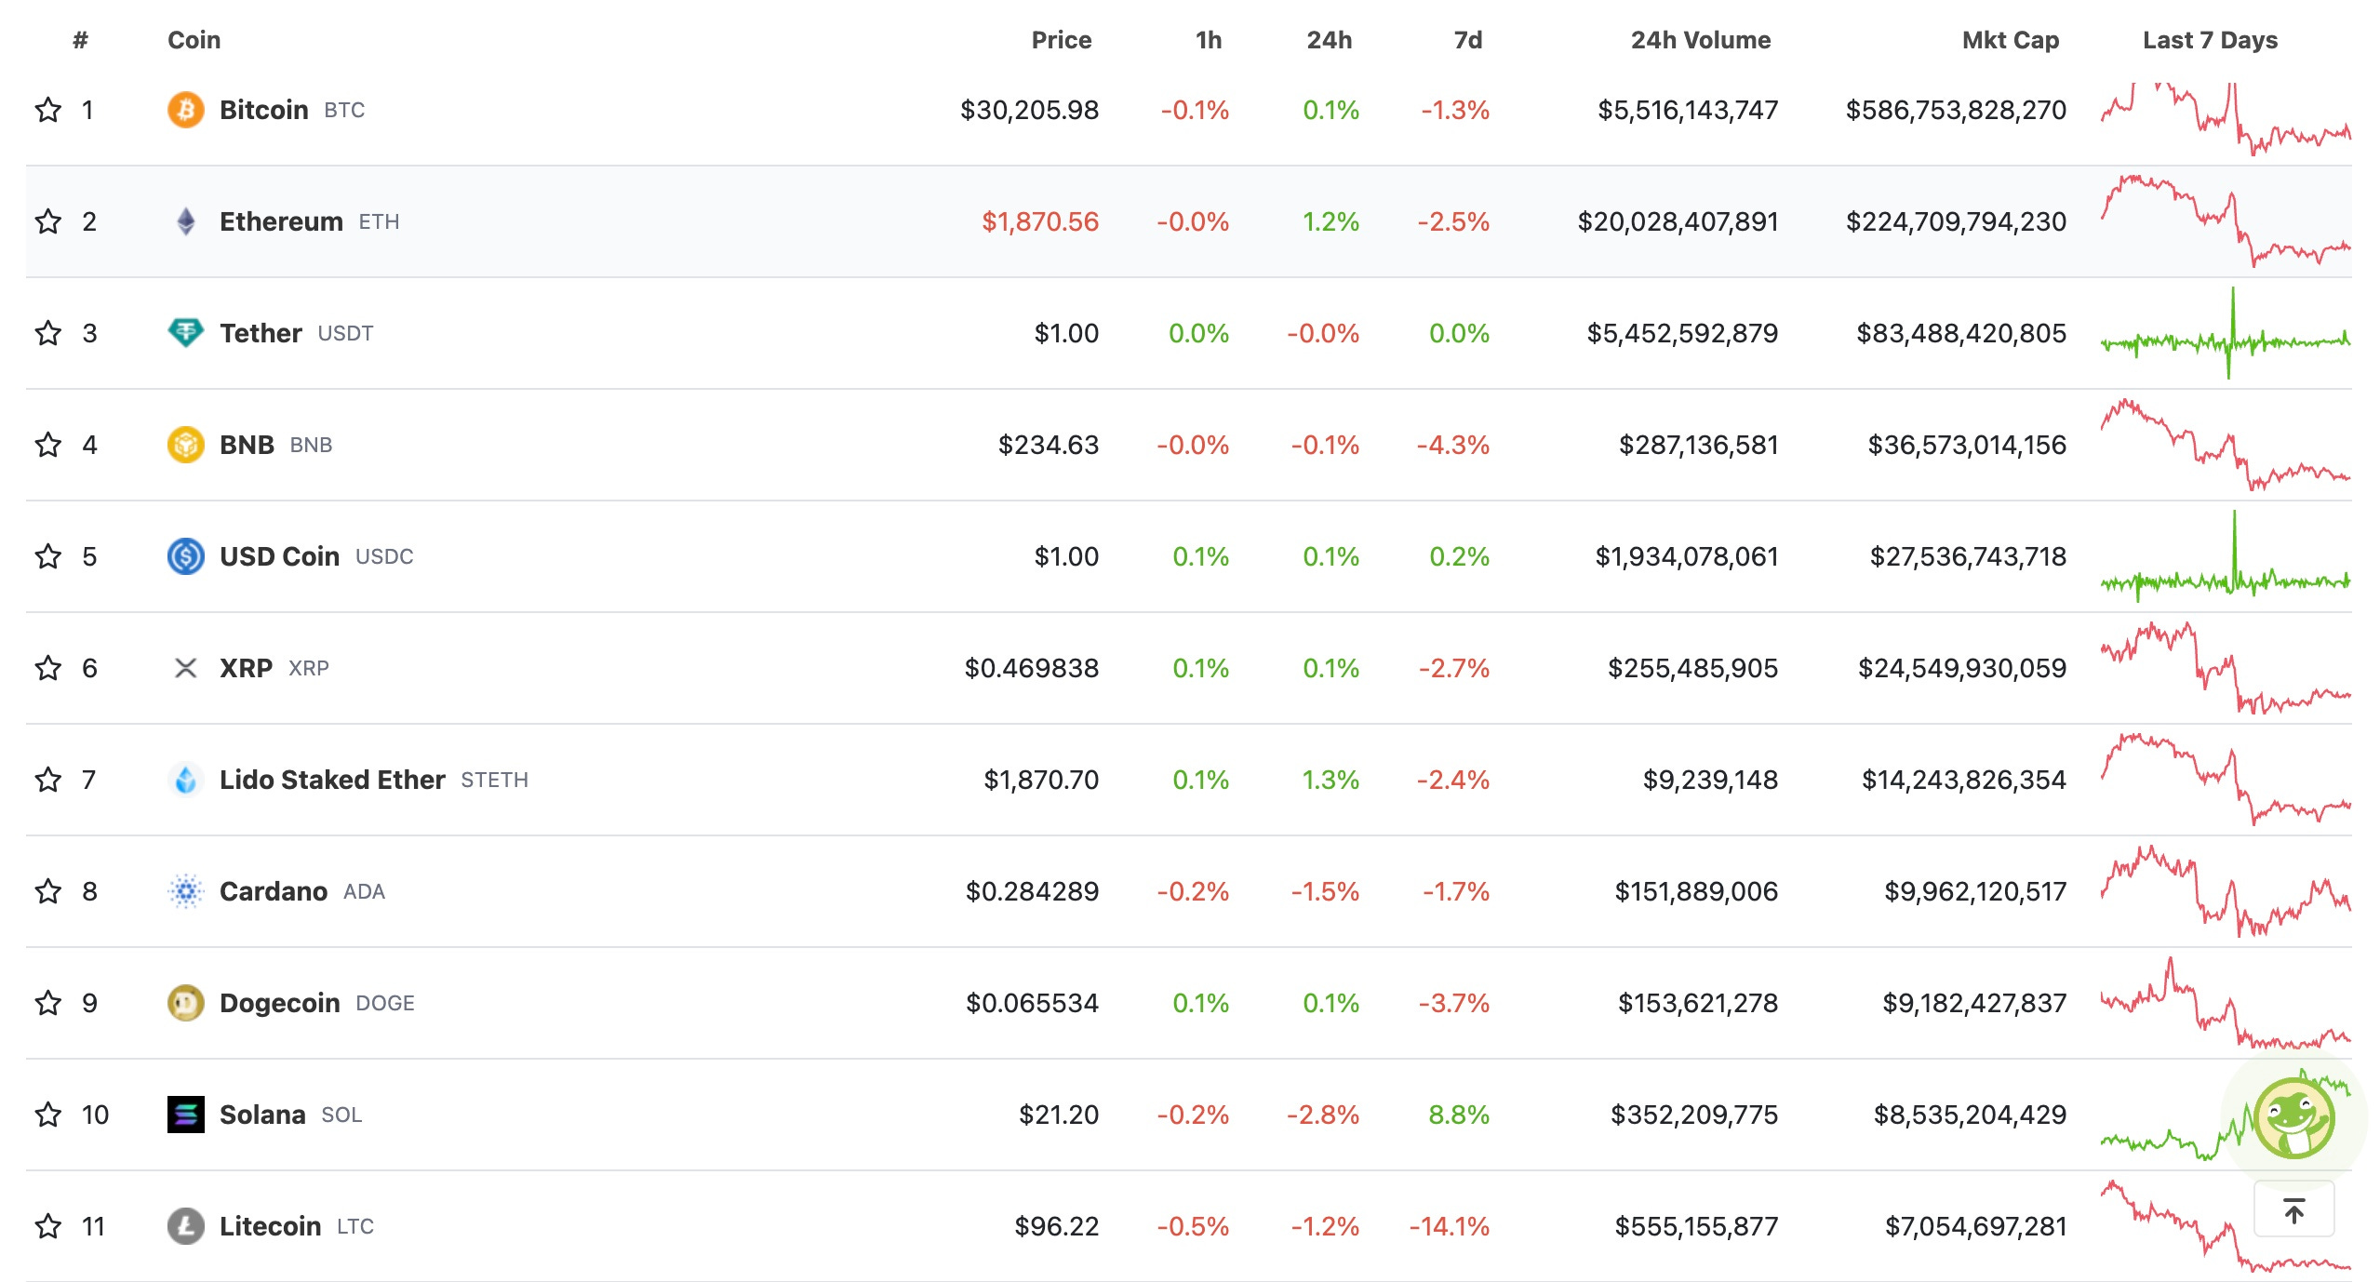
Task: Click Litecoin's 7d change -14.1%
Action: [x=1450, y=1226]
